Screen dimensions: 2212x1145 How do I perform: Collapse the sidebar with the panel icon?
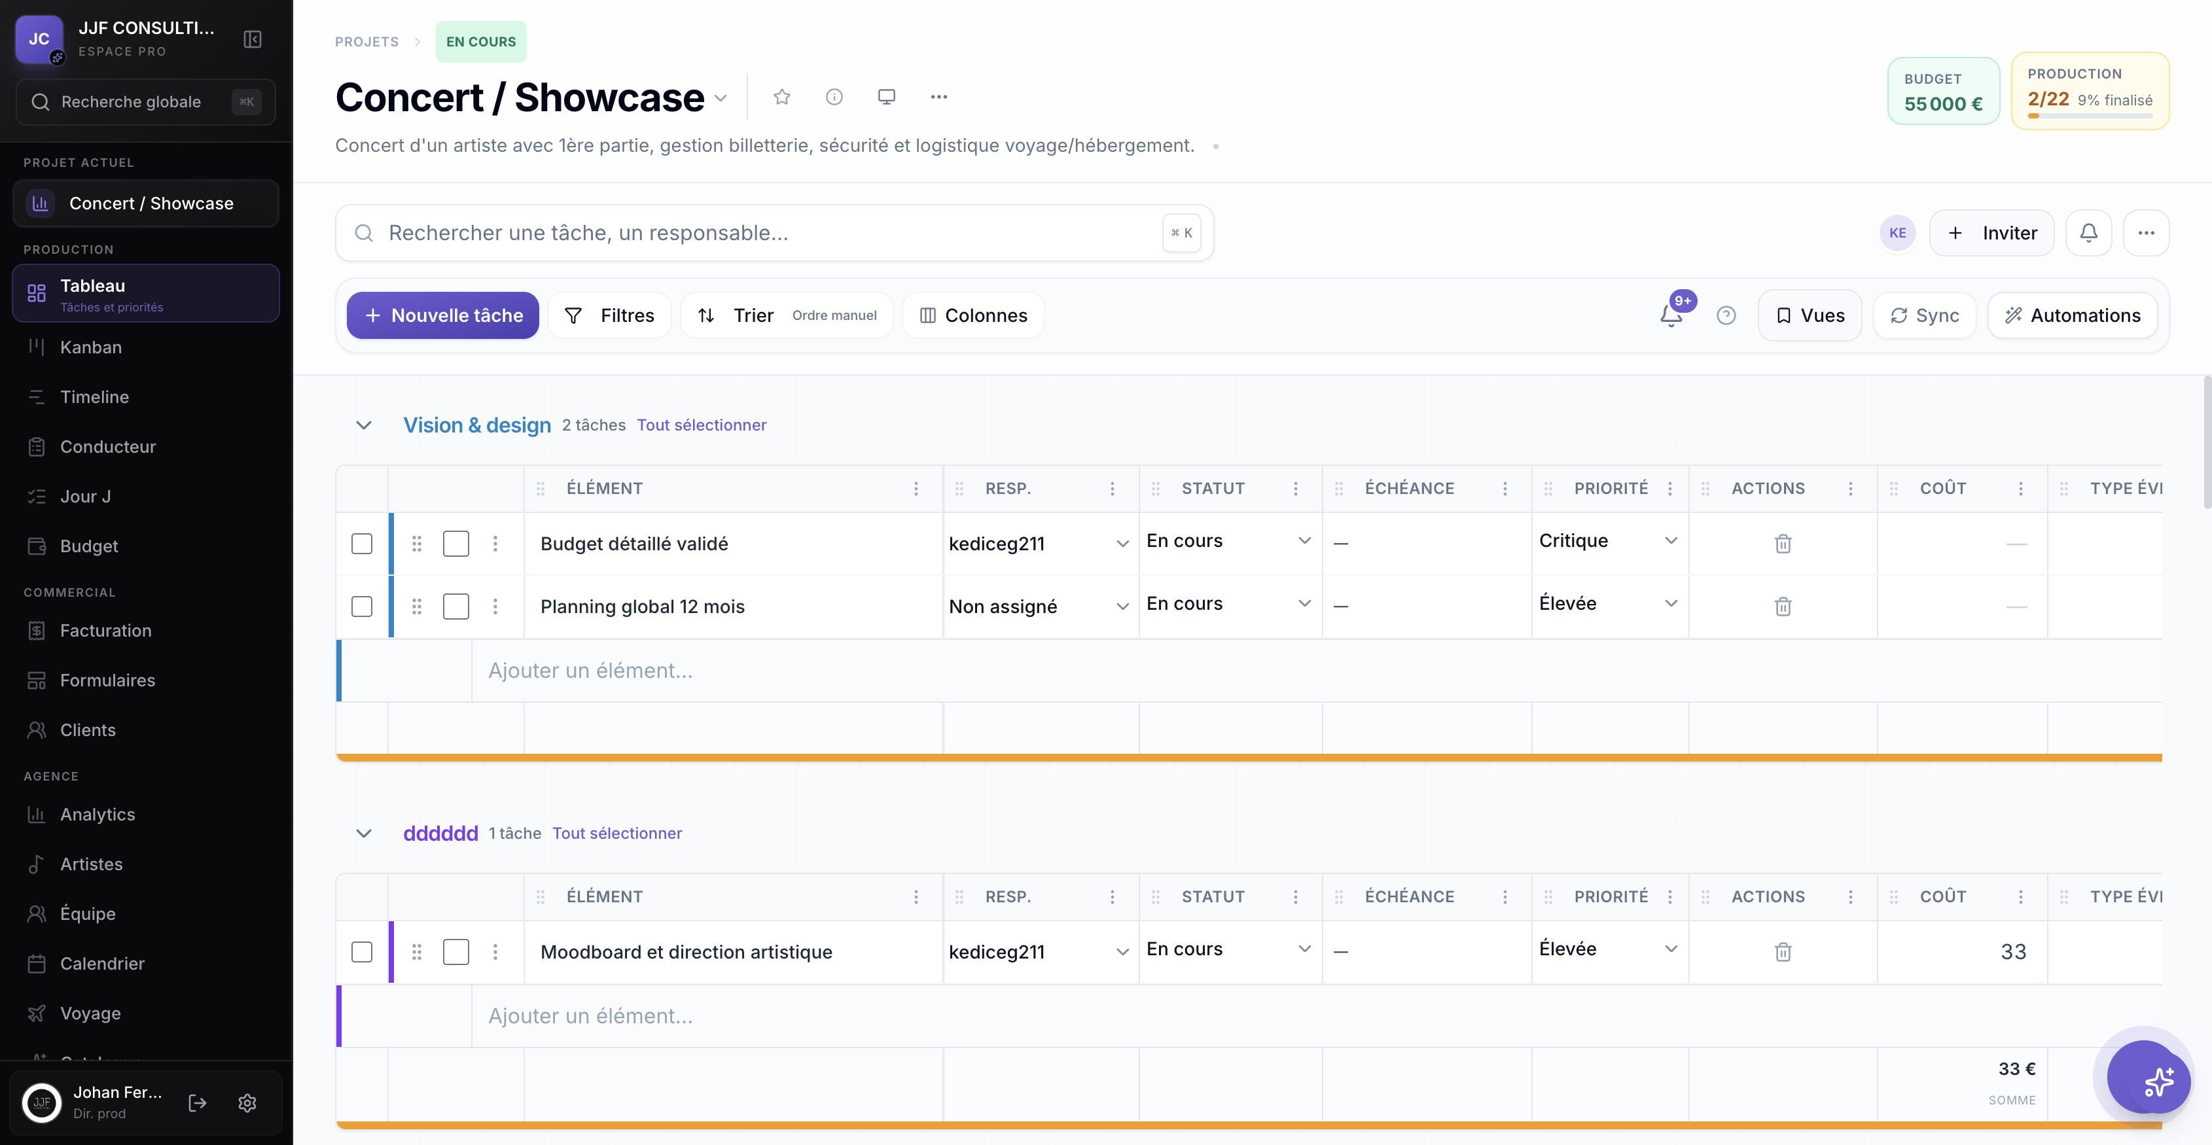(251, 39)
